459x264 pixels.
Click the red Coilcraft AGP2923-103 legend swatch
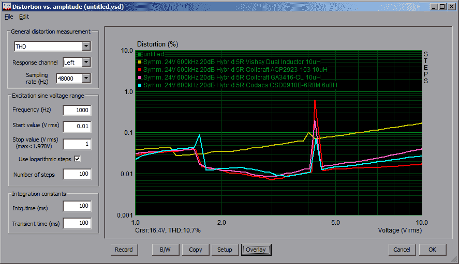(140, 69)
